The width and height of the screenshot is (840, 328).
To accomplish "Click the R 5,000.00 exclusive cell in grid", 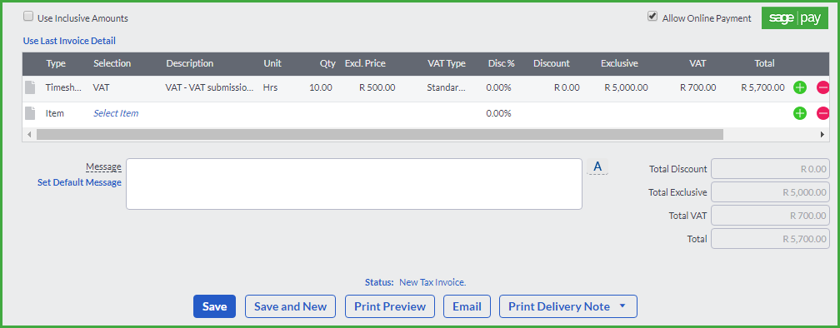I will tap(626, 87).
